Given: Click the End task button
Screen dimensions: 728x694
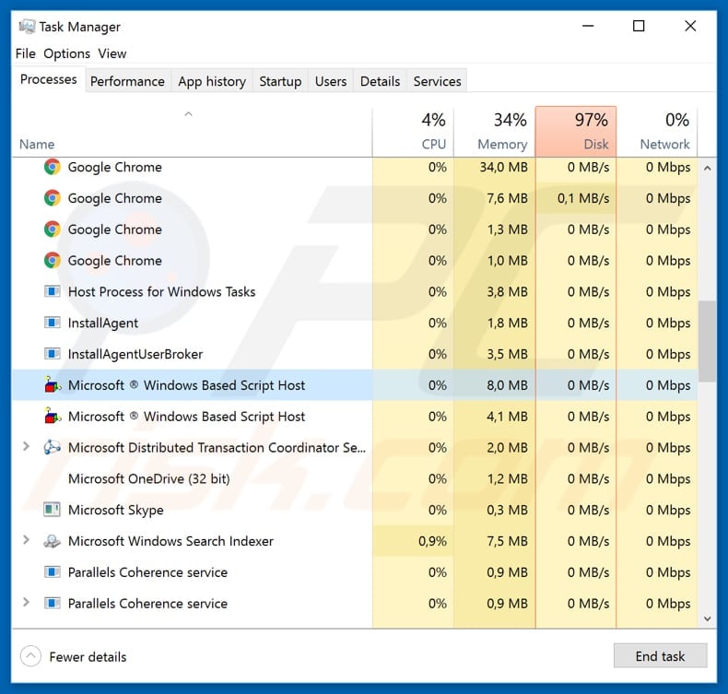Looking at the screenshot, I should click(660, 656).
